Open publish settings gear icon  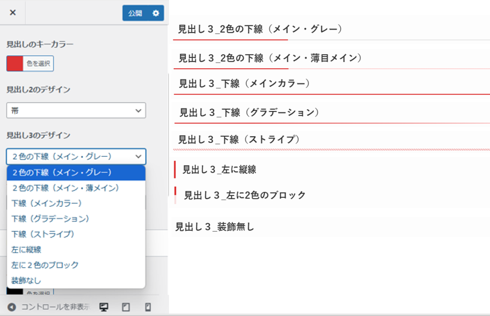pos(156,13)
